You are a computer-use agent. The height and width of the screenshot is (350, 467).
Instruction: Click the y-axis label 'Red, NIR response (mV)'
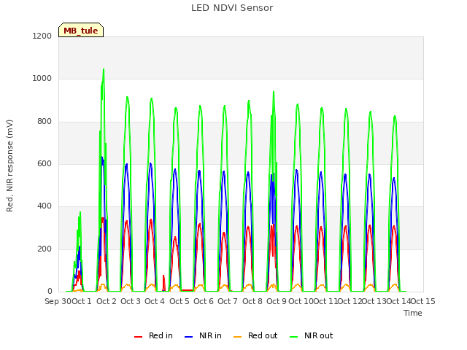click(x=9, y=166)
